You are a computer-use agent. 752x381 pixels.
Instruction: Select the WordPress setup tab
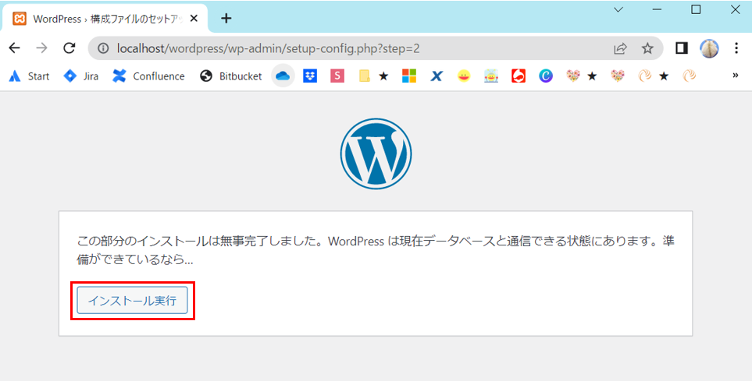tap(105, 19)
